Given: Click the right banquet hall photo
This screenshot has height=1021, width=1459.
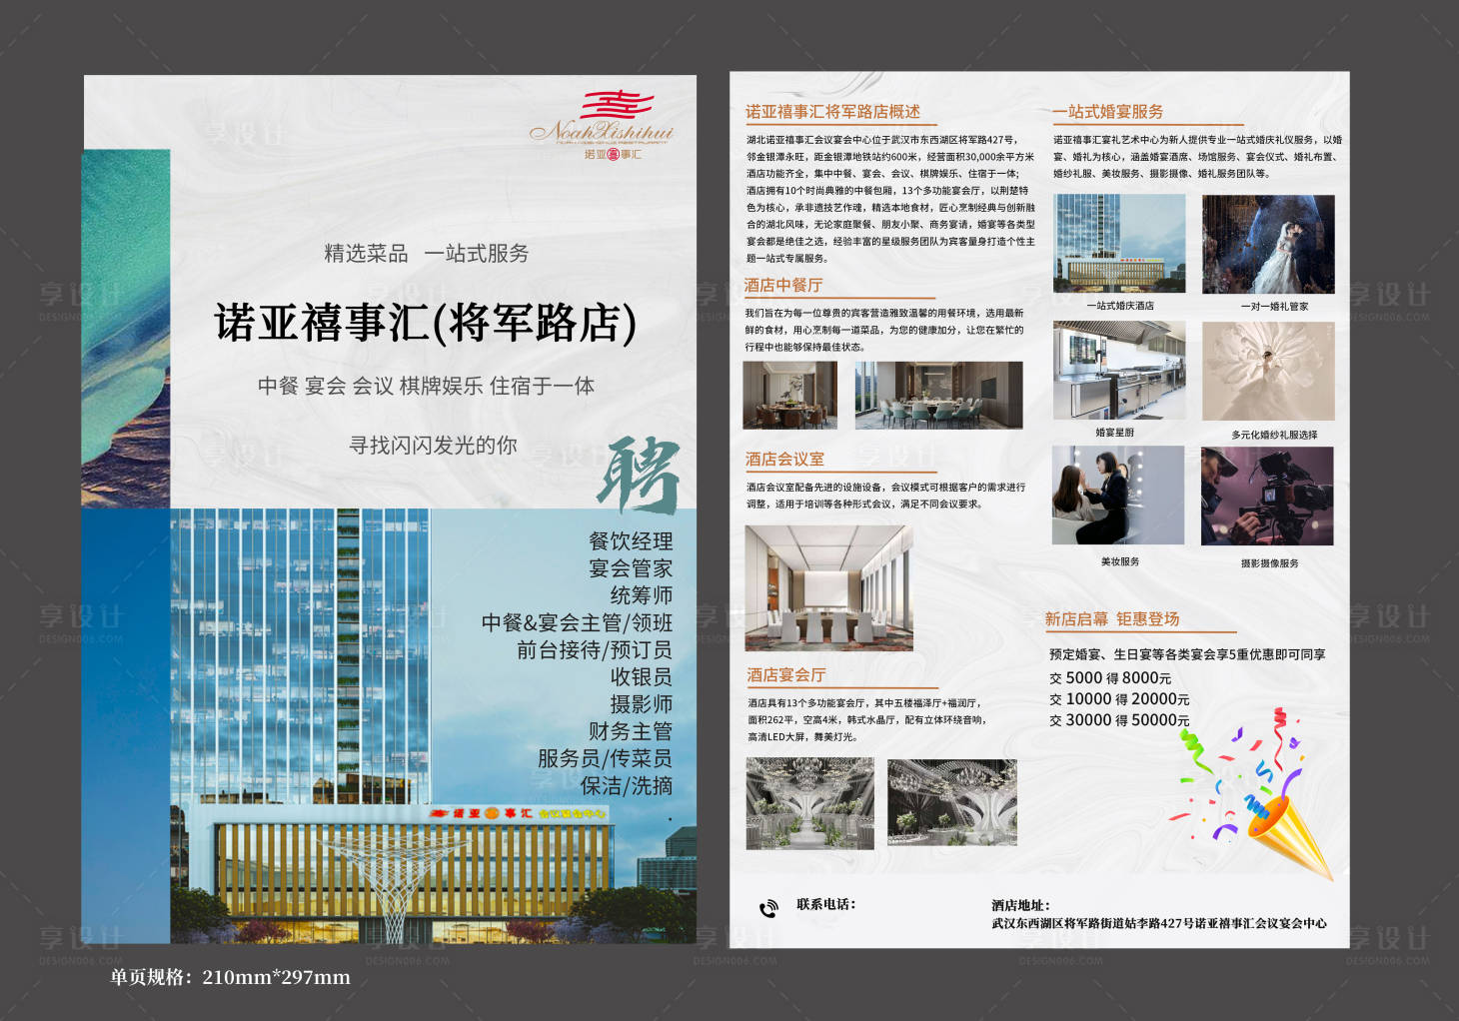Looking at the screenshot, I should [951, 802].
